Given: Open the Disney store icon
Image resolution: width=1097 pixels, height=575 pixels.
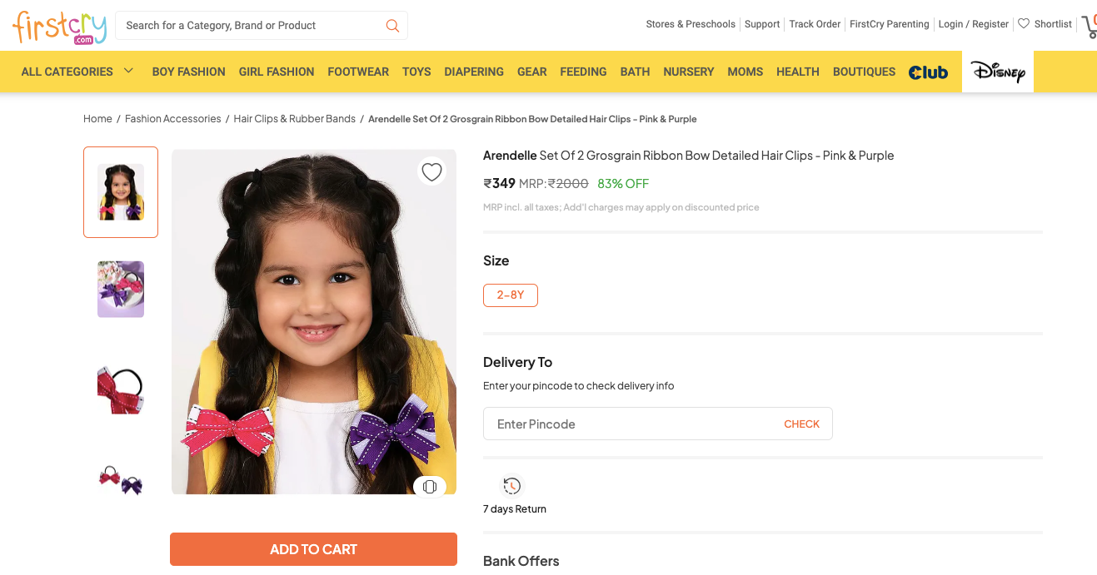Looking at the screenshot, I should coord(997,72).
